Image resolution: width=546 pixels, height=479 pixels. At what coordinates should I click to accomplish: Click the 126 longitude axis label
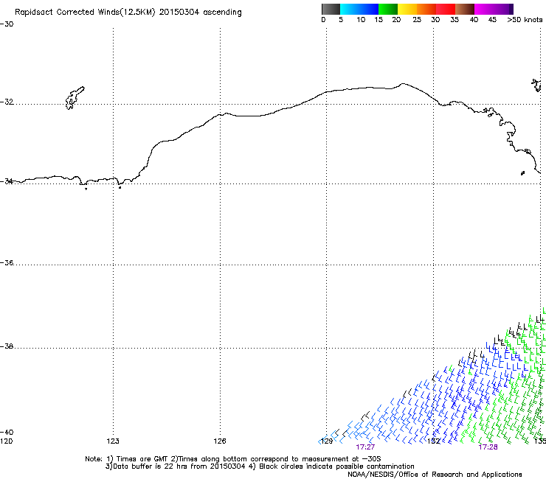click(x=220, y=441)
